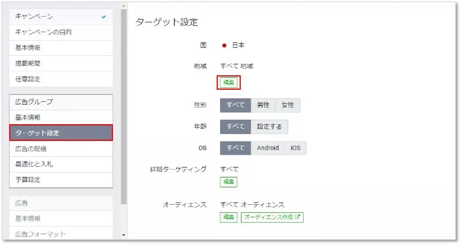Viewport: 461px width, 245px height.
Task: Click the external link icon on オーディエンス作成
Action: (298, 217)
